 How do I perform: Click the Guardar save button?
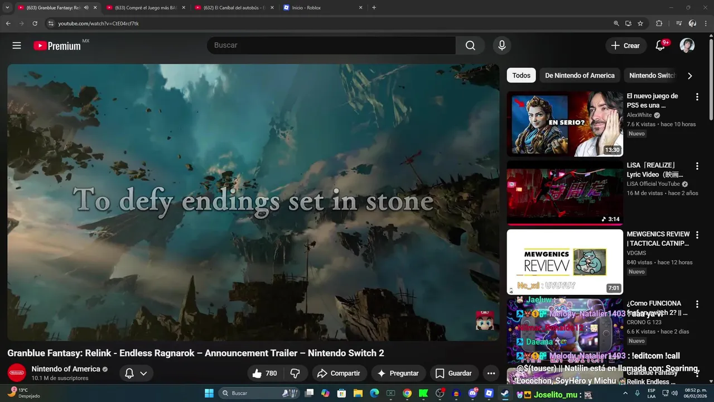454,374
